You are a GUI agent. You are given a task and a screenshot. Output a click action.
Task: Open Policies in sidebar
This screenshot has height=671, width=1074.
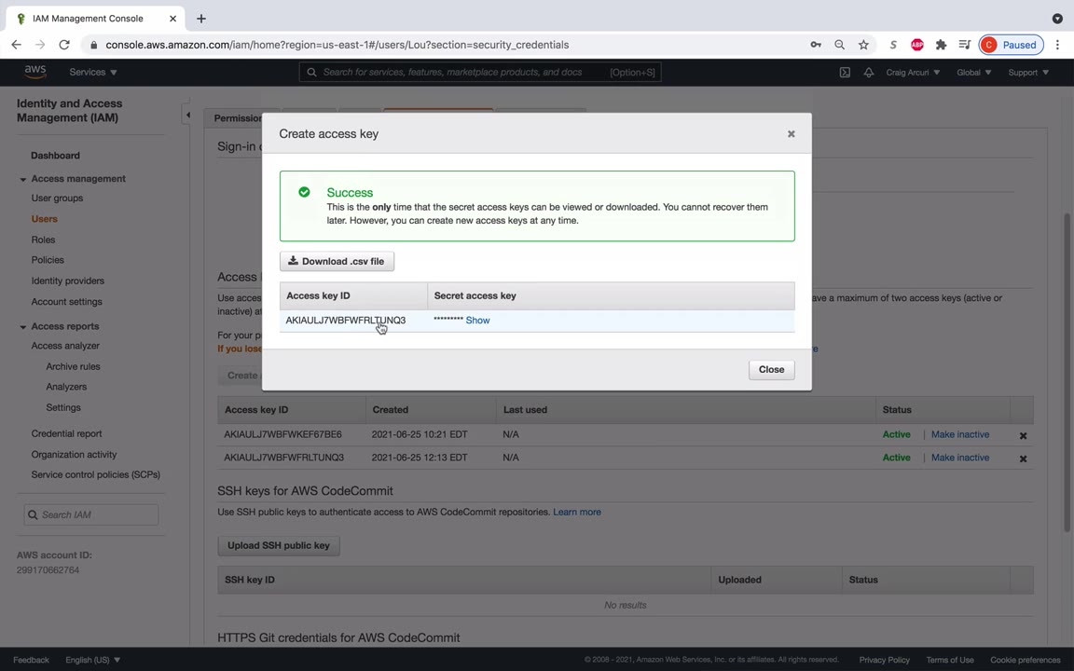[x=48, y=260]
